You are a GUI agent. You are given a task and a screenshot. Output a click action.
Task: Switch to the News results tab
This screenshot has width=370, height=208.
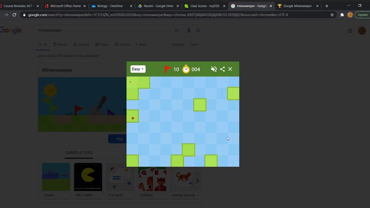point(102,44)
